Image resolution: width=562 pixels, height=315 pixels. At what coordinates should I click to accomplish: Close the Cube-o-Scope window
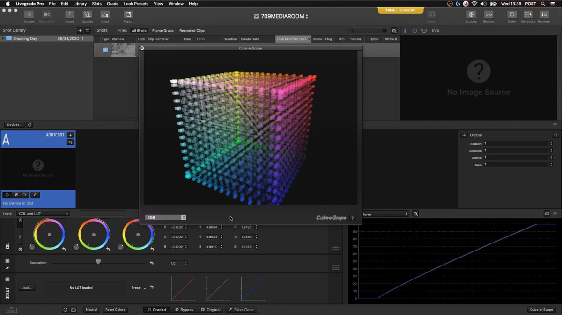tap(142, 48)
